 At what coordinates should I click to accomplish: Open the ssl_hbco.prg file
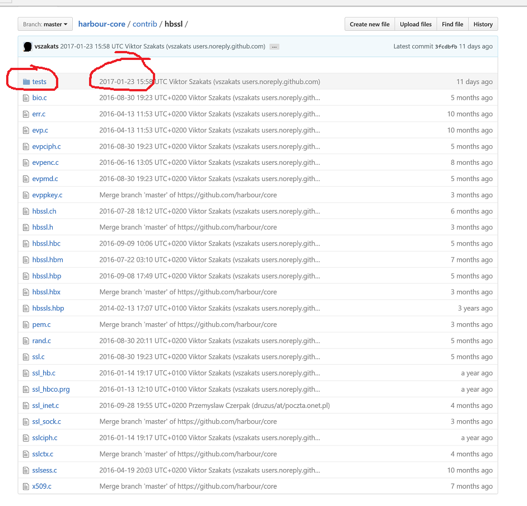(51, 389)
